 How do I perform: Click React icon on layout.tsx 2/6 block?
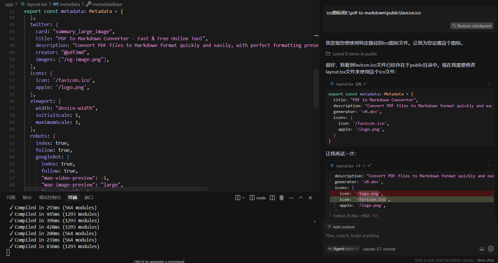332,84
